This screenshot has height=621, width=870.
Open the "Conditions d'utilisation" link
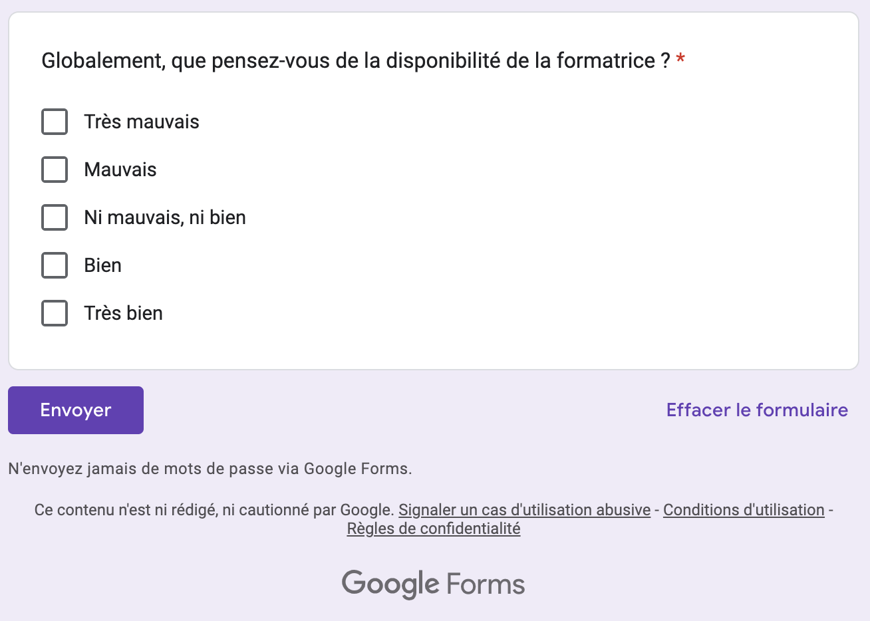[x=744, y=510]
